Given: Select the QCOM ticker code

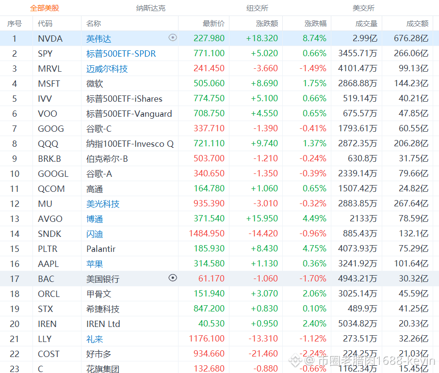Looking at the screenshot, I should coord(51,189).
